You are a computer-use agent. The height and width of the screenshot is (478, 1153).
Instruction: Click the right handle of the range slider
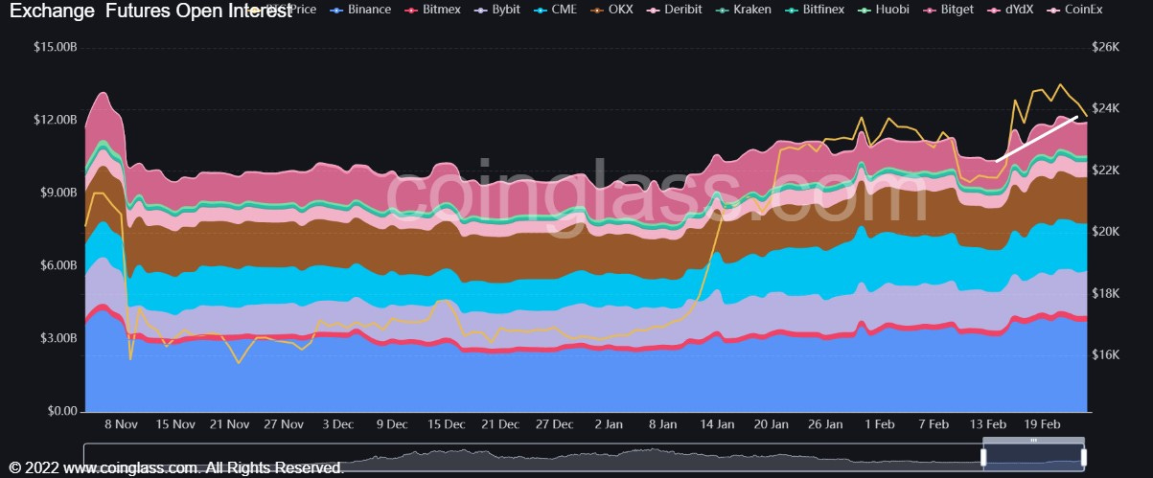point(1084,457)
